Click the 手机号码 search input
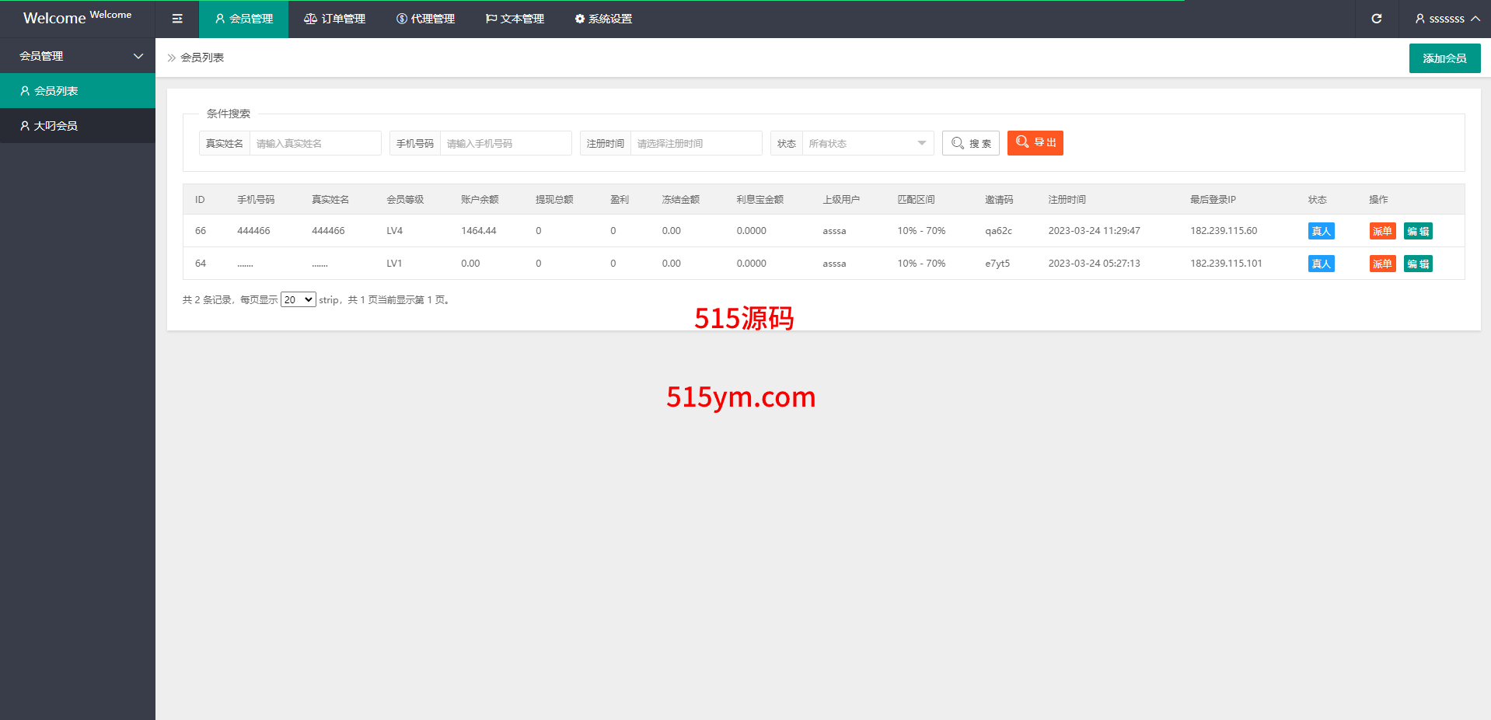 [x=505, y=143]
